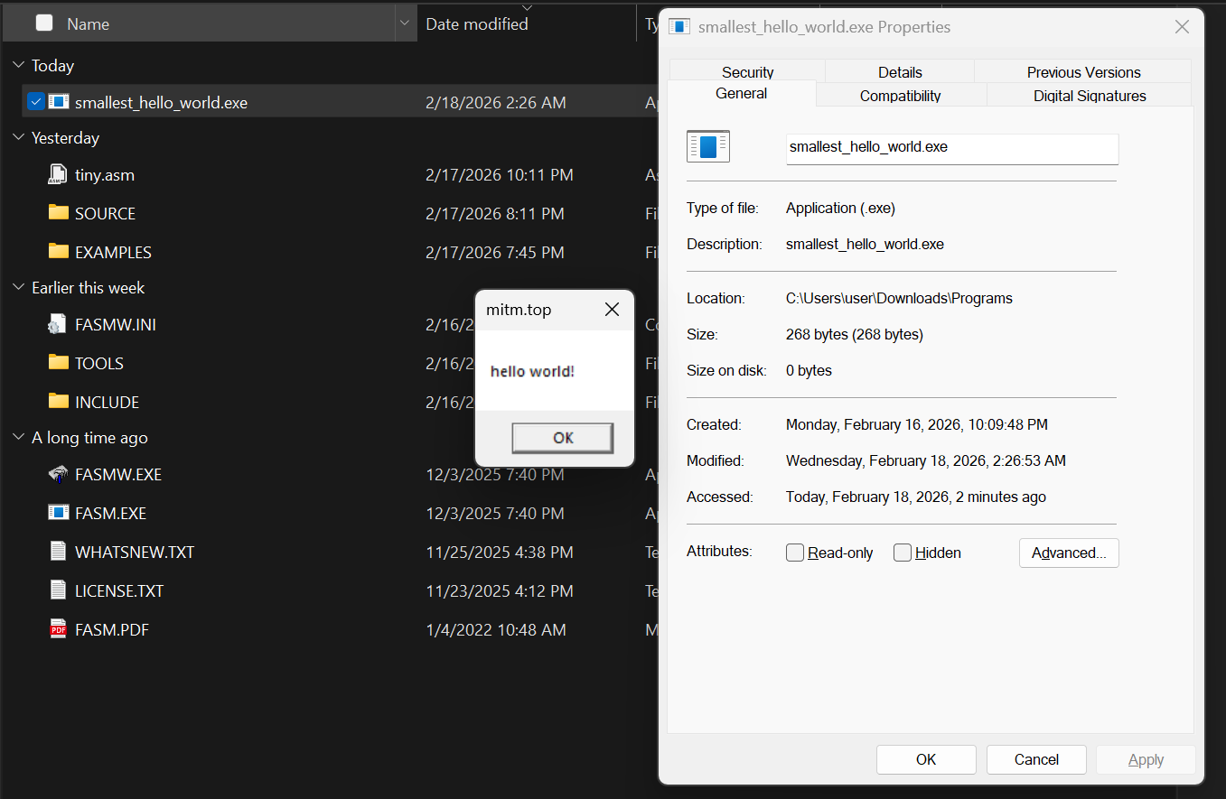Screen dimensions: 1226x799
Task: Enable the Read-only attribute checkbox
Action: click(x=795, y=553)
